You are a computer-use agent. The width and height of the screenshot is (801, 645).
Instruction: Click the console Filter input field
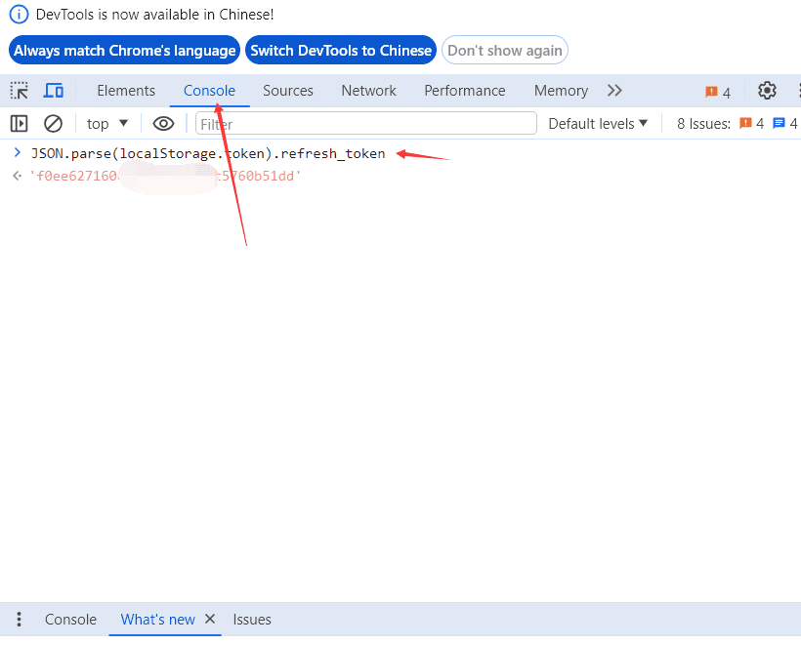(366, 123)
